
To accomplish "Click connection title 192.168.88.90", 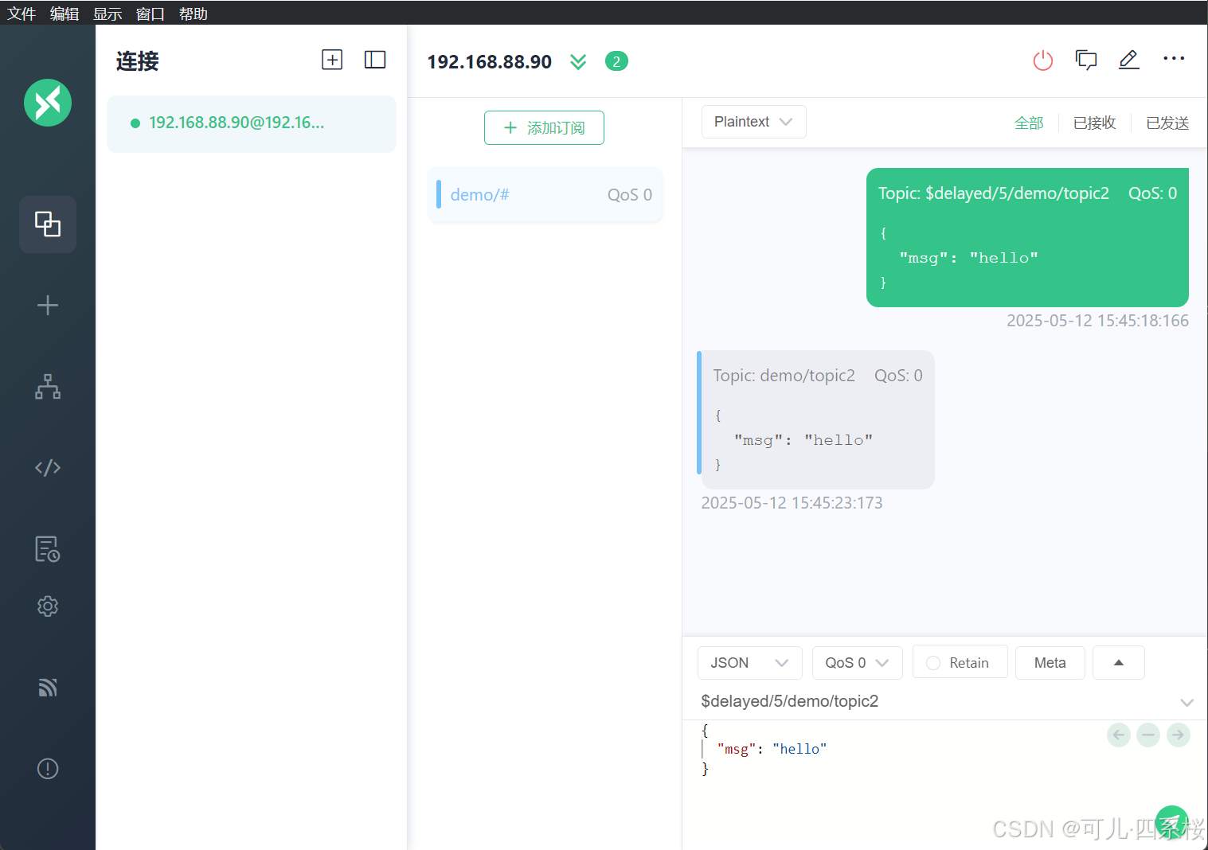I will pos(490,62).
